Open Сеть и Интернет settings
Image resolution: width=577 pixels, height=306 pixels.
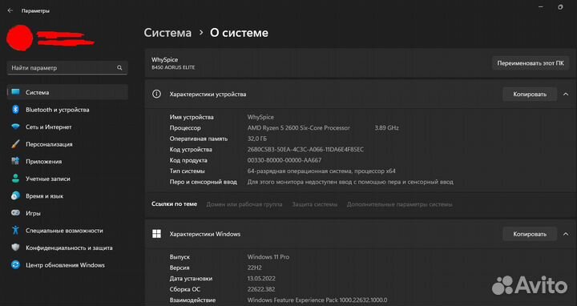tap(67, 127)
